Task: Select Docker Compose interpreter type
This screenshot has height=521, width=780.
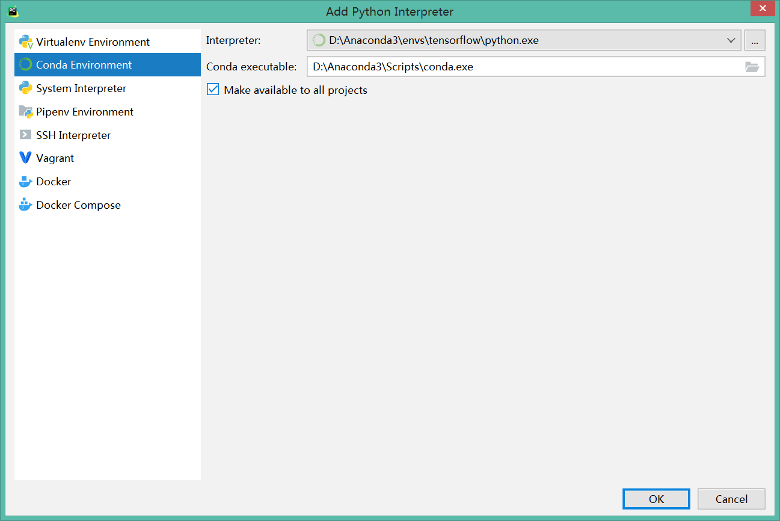Action: point(108,205)
